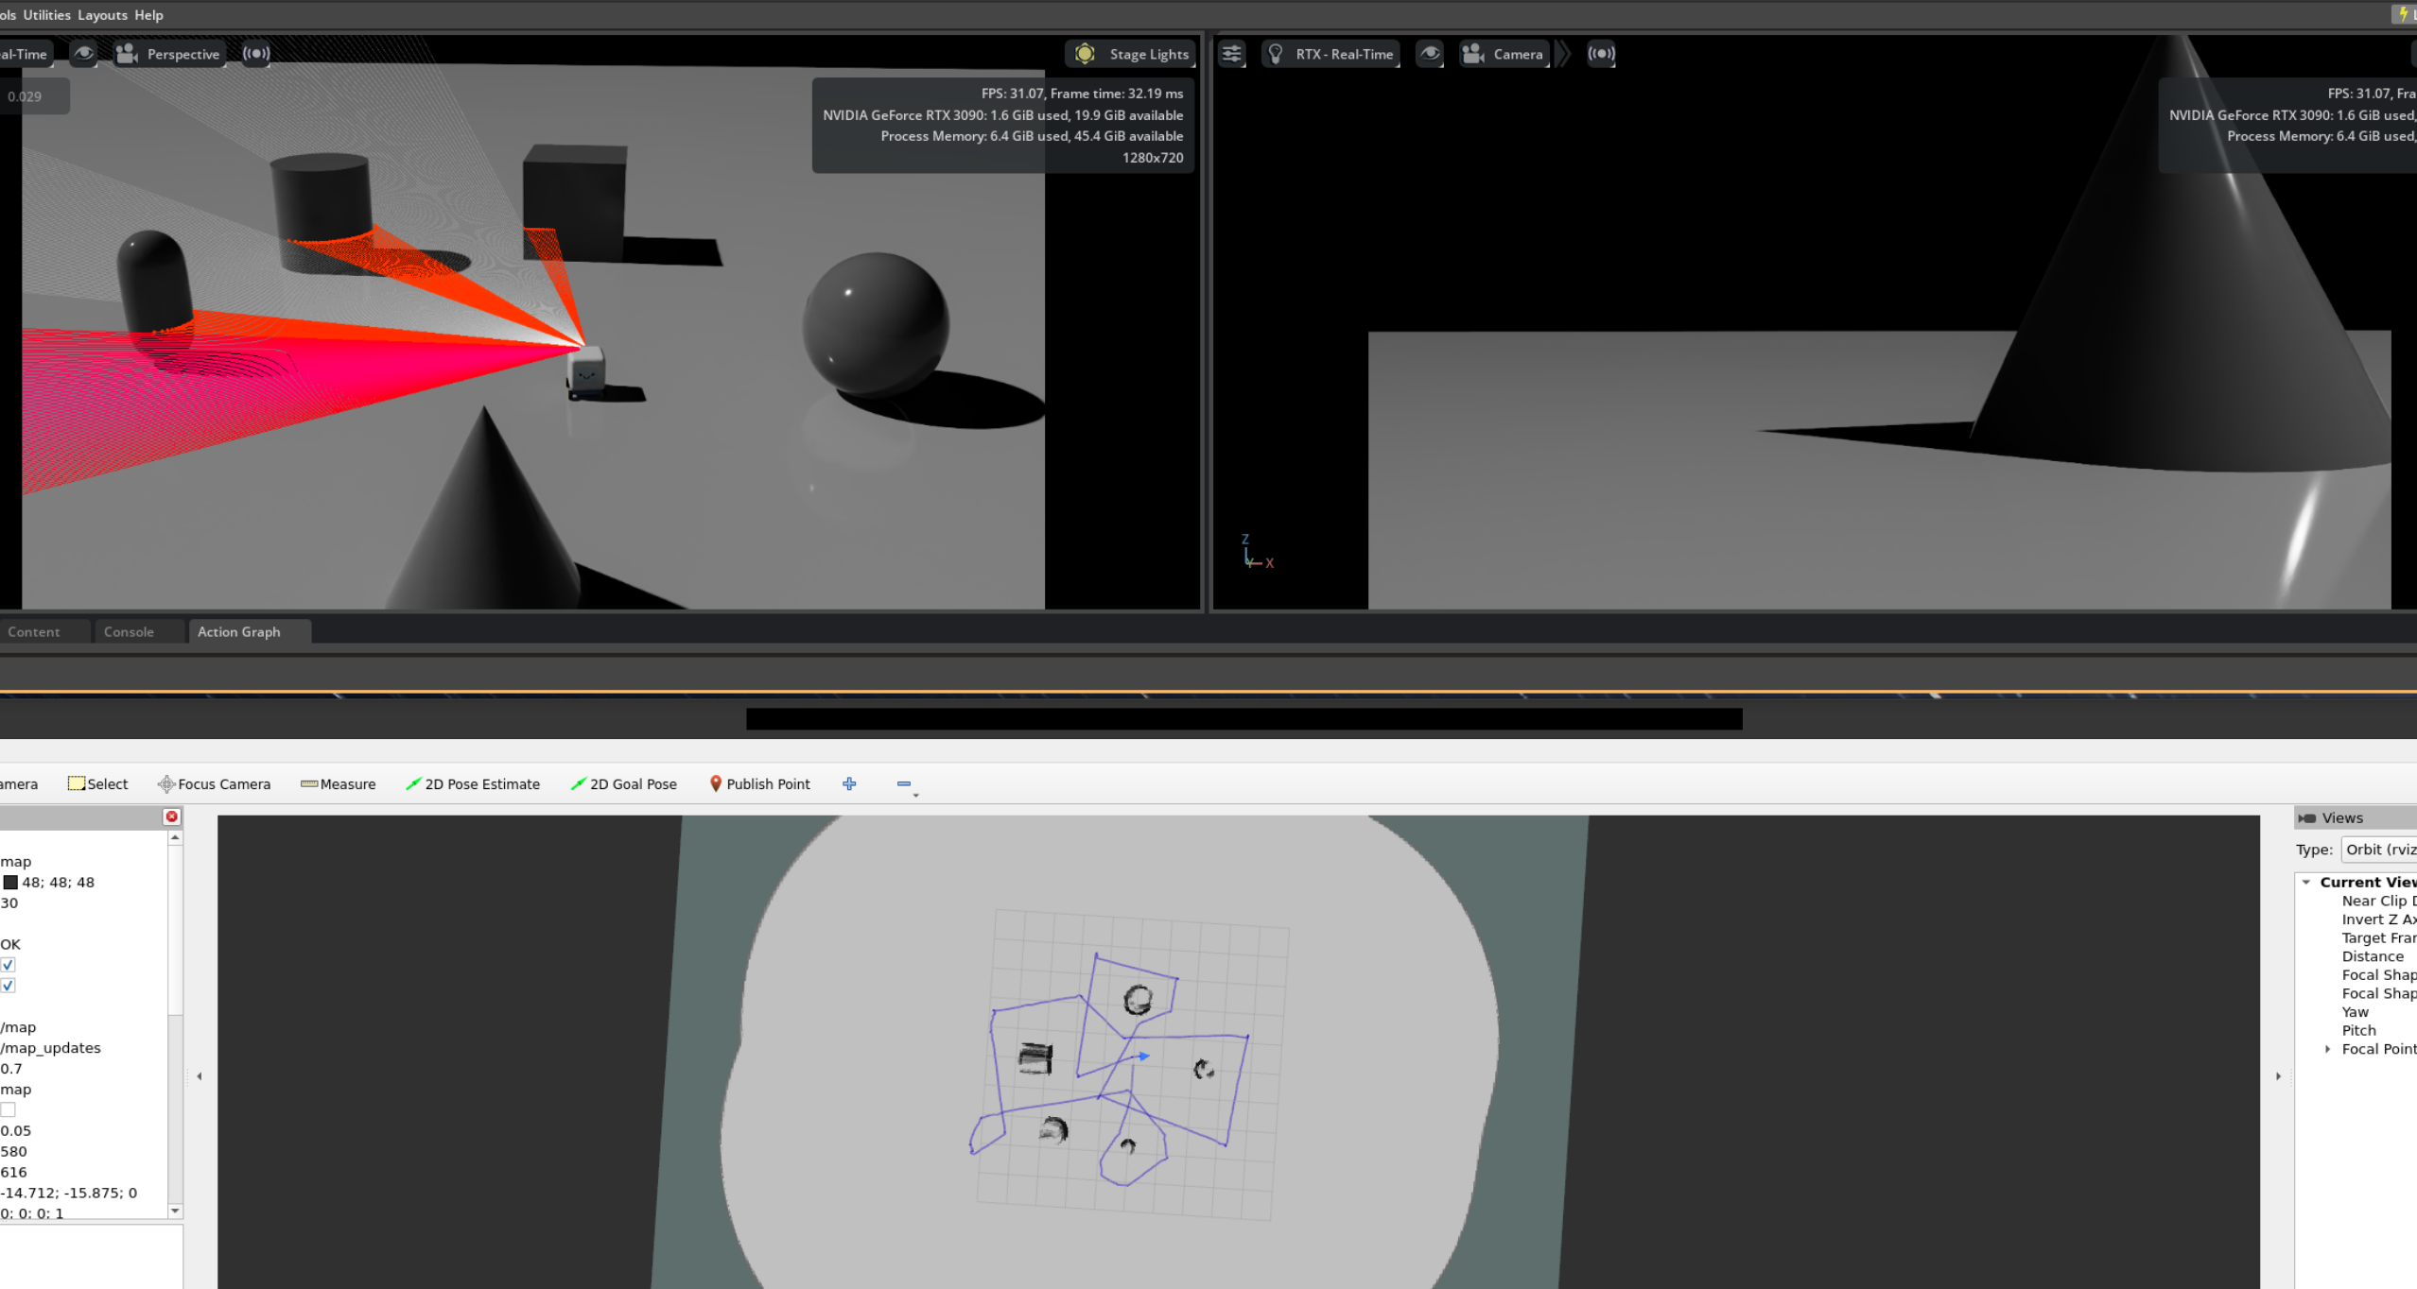Toggle right viewport eye visibility menu
This screenshot has width=2417, height=1289.
tap(1430, 54)
